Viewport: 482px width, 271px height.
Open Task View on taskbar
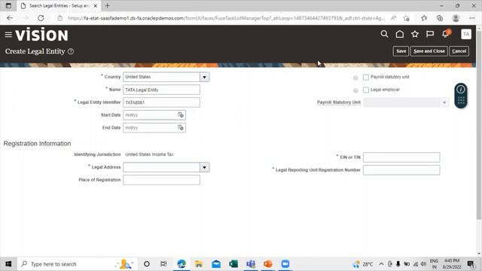click(x=163, y=264)
